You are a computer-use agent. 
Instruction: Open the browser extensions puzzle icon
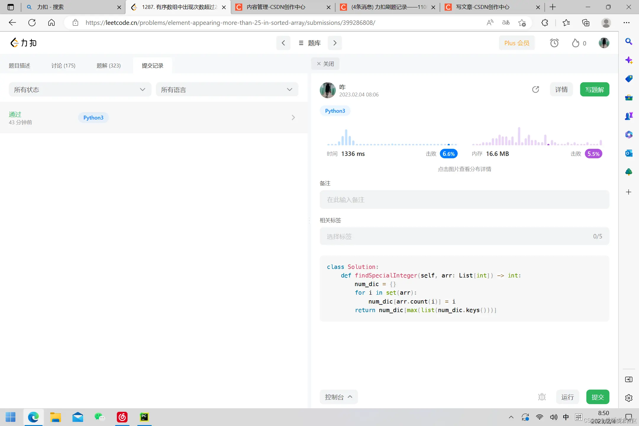(545, 23)
